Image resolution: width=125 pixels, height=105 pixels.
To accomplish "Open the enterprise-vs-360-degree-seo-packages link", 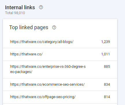I will (x=48, y=69).
